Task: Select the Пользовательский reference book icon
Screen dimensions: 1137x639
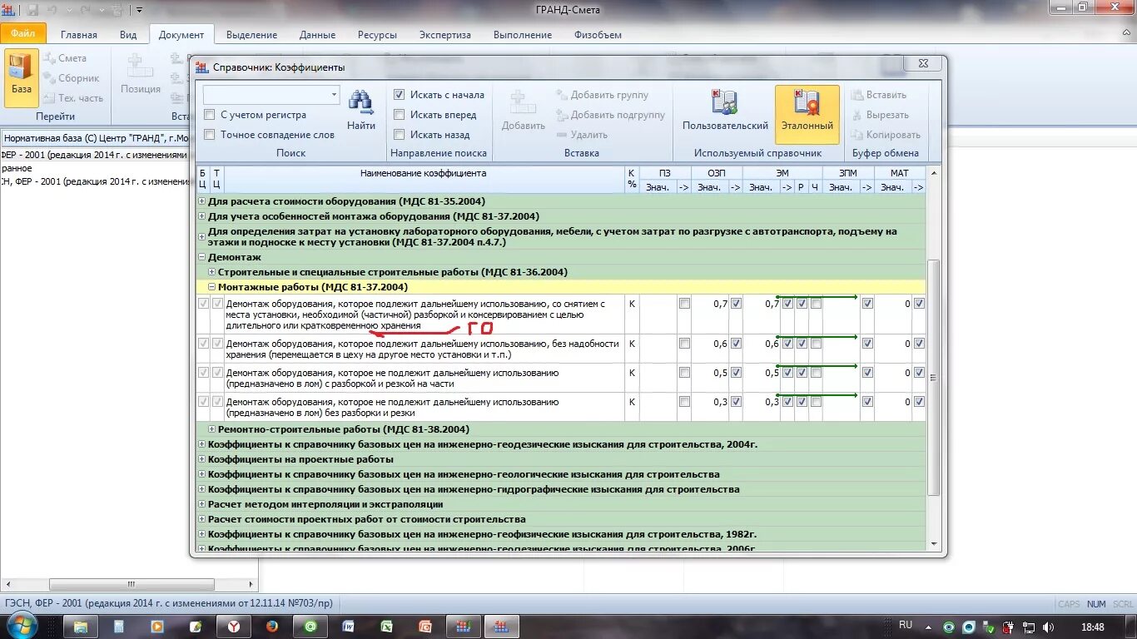Action: pyautogui.click(x=725, y=102)
